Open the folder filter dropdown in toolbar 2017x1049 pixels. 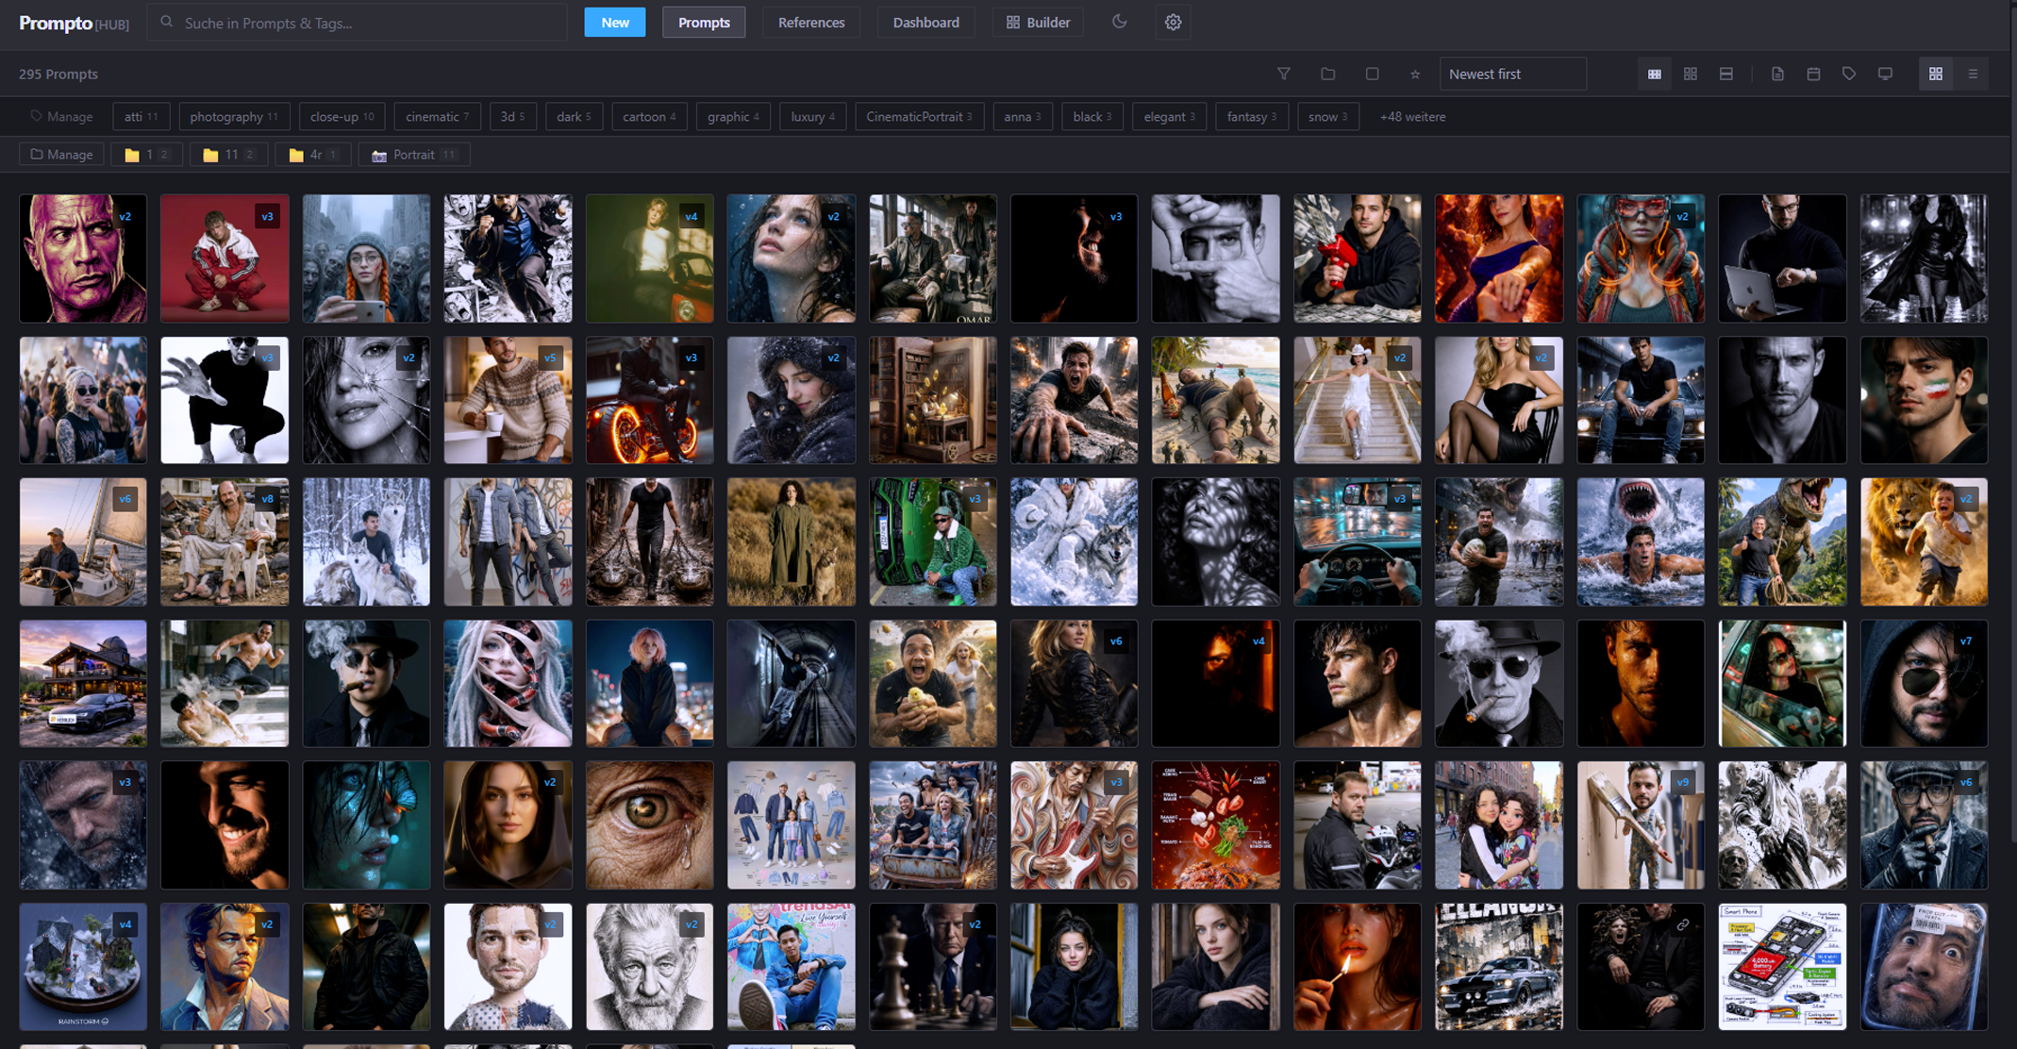tap(1328, 74)
